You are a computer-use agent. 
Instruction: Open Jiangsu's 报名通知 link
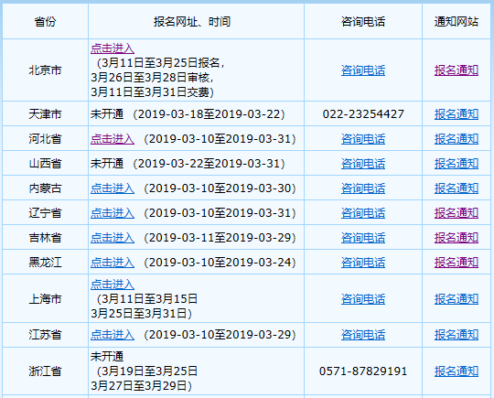point(456,335)
